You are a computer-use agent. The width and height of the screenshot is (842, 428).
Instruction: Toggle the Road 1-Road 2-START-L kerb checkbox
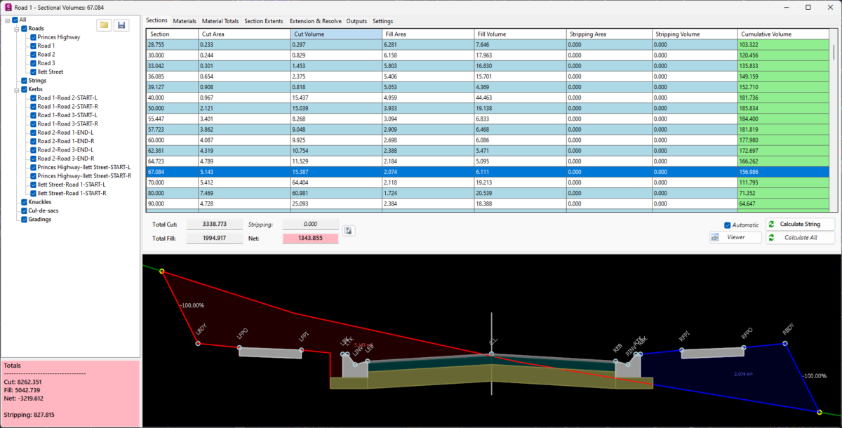(32, 98)
